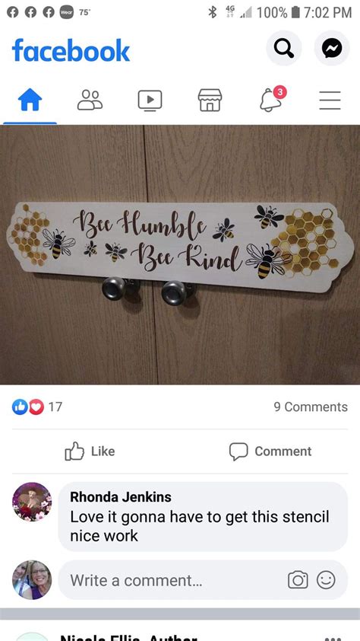The width and height of the screenshot is (360, 641).
Task: Tap the Comment button
Action: 270,451
